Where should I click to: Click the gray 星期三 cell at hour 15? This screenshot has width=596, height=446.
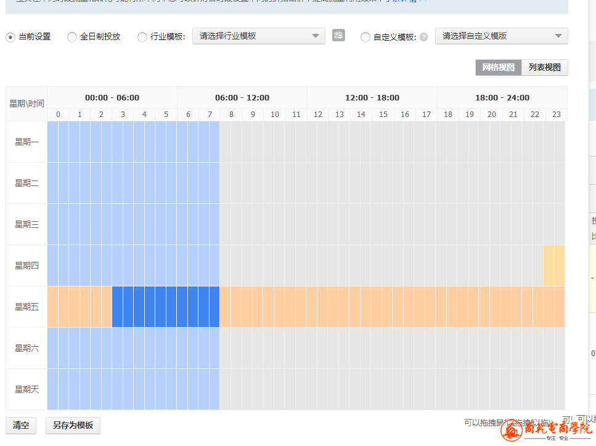(x=382, y=224)
